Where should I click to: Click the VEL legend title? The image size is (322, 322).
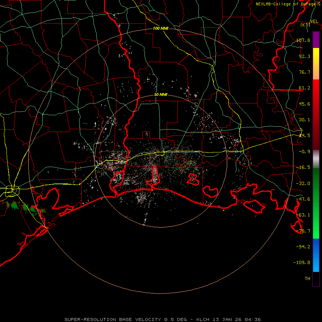tap(314, 21)
